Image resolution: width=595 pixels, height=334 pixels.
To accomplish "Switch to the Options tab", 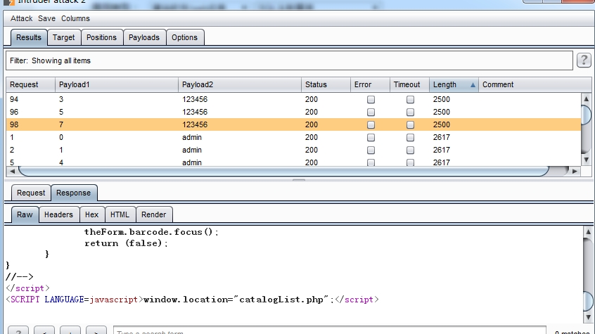I will point(184,37).
